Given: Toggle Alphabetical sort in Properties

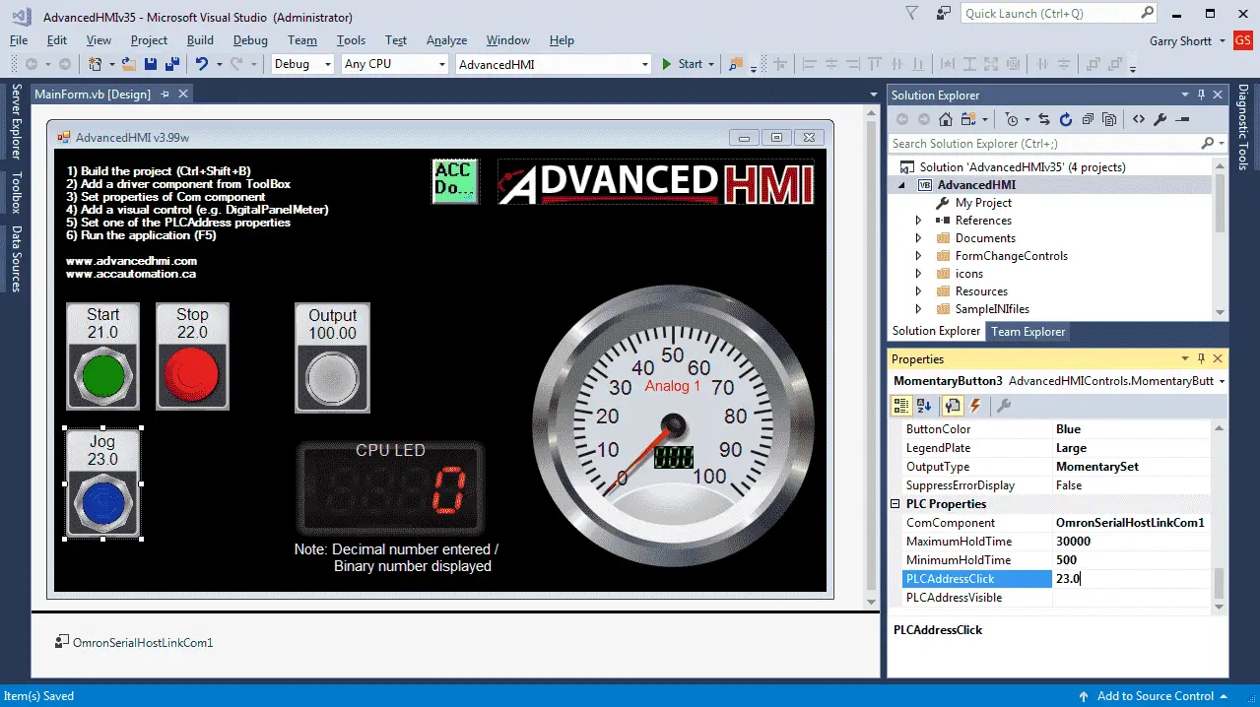Looking at the screenshot, I should [924, 405].
